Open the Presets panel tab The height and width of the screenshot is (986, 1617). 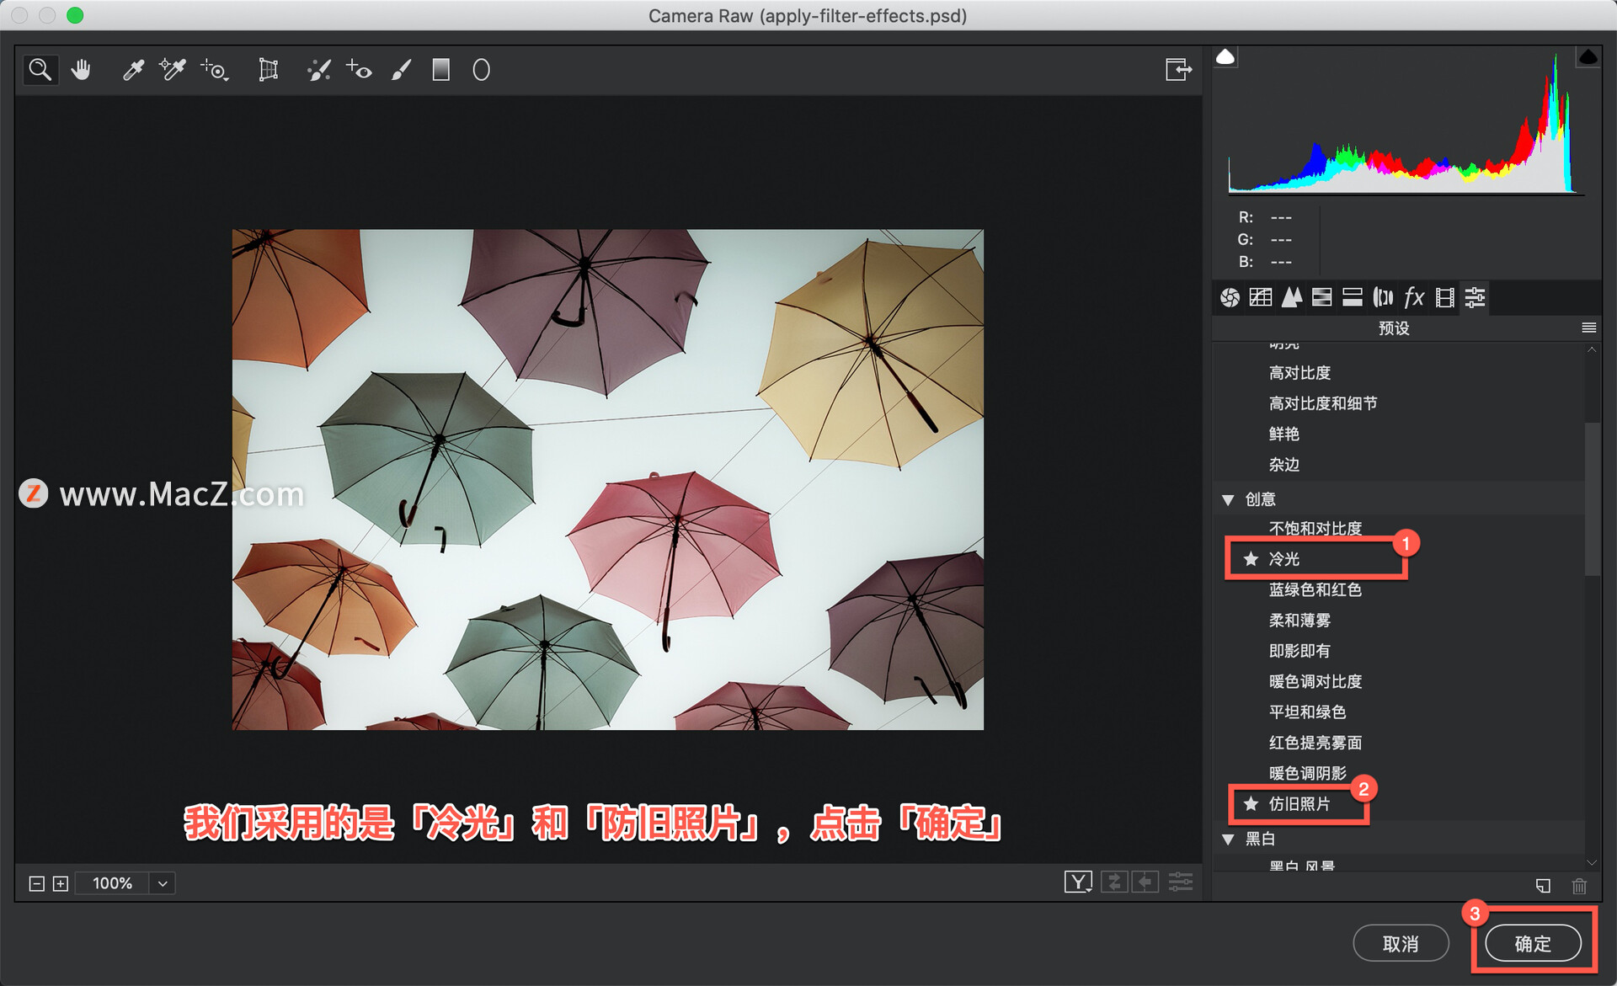1476,297
